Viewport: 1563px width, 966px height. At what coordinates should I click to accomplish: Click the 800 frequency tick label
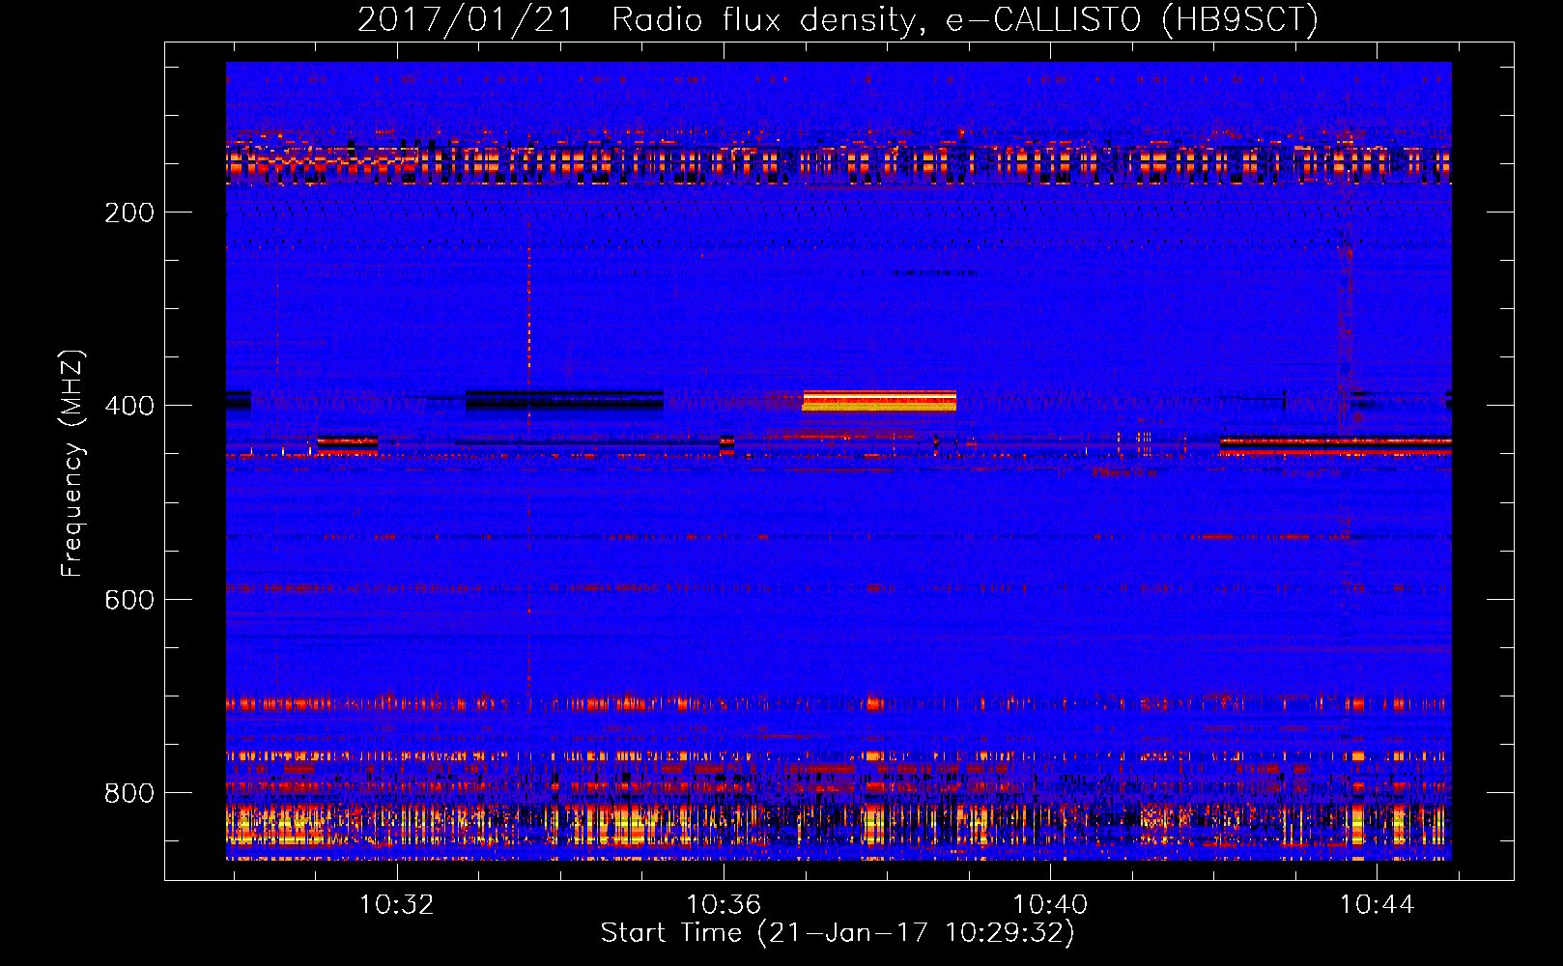tap(129, 793)
